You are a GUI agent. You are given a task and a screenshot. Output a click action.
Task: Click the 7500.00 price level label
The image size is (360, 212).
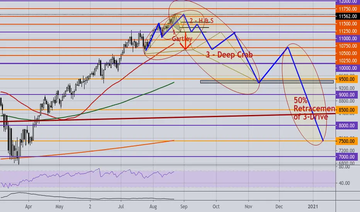347,141
